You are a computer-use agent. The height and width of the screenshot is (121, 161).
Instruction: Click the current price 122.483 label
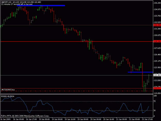coord(157,75)
